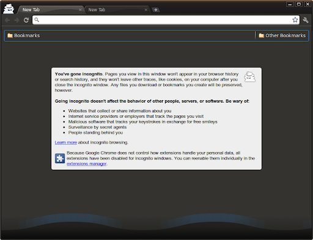The width and height of the screenshot is (313, 240).
Task: Click the "Websites that collect or share information" bullet
Action: coord(120,111)
